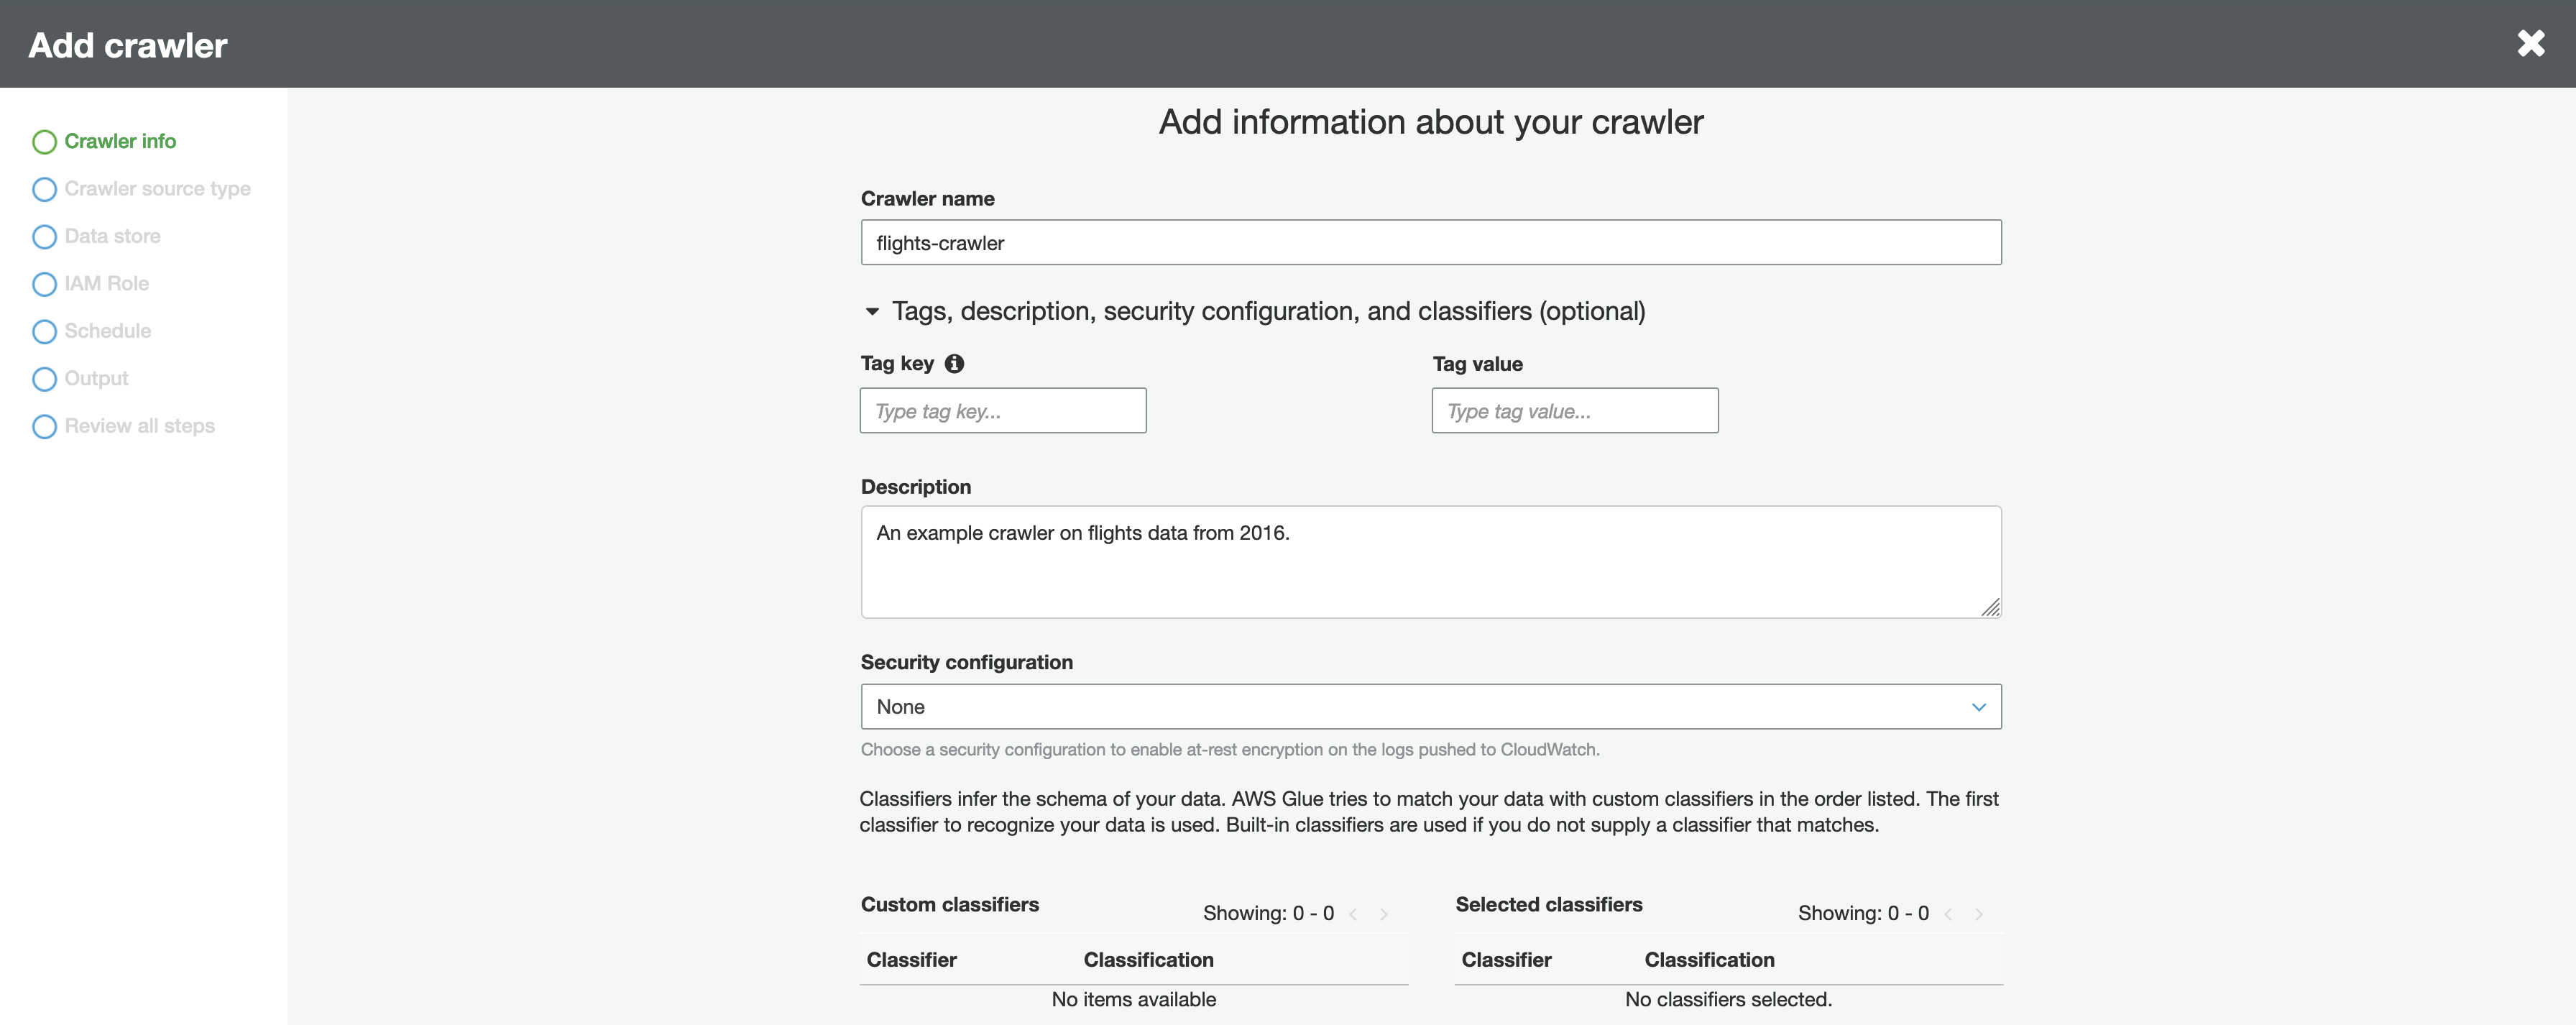Click the IAM Role step circle
The width and height of the screenshot is (2576, 1025).
pos(44,284)
